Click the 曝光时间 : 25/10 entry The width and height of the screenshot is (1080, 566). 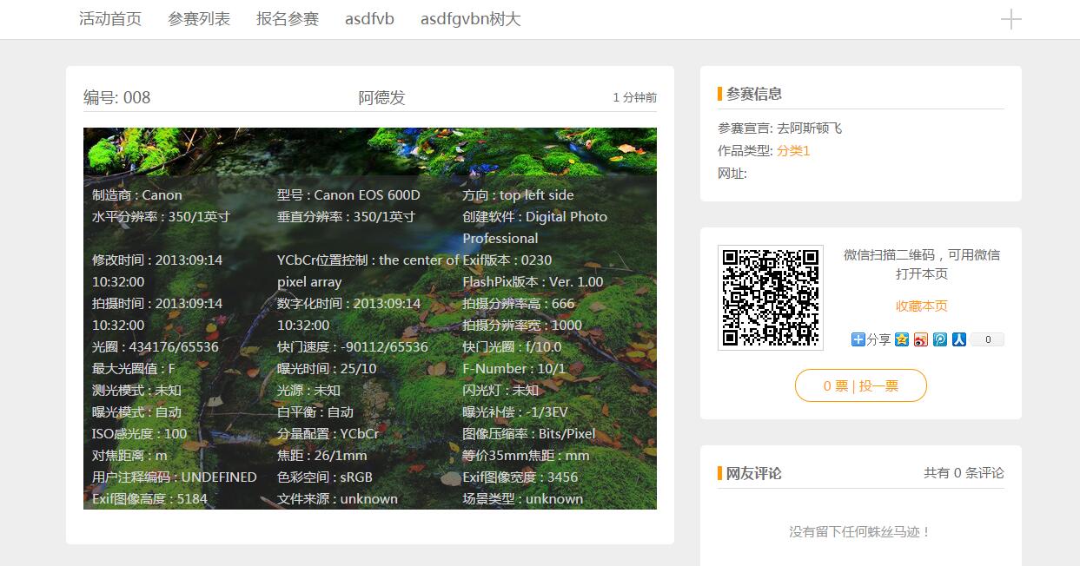[x=327, y=368]
